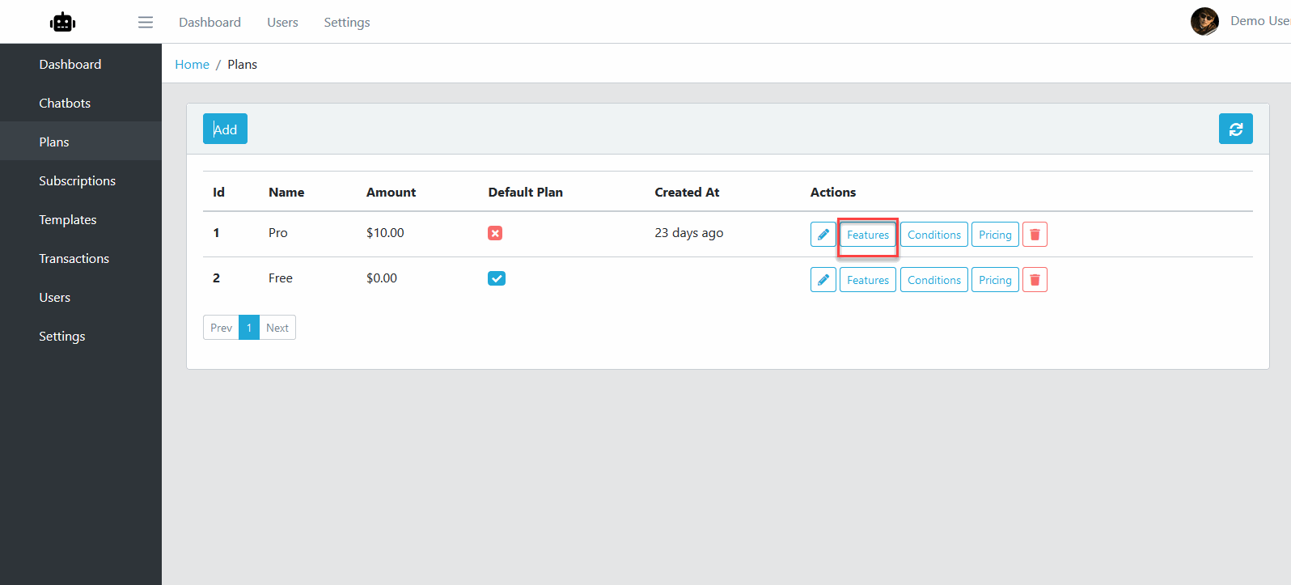Go to the Prev pagination page
Screen dimensions: 1291x585
click(221, 328)
